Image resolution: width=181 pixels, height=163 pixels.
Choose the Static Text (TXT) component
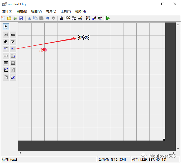tap(13, 49)
